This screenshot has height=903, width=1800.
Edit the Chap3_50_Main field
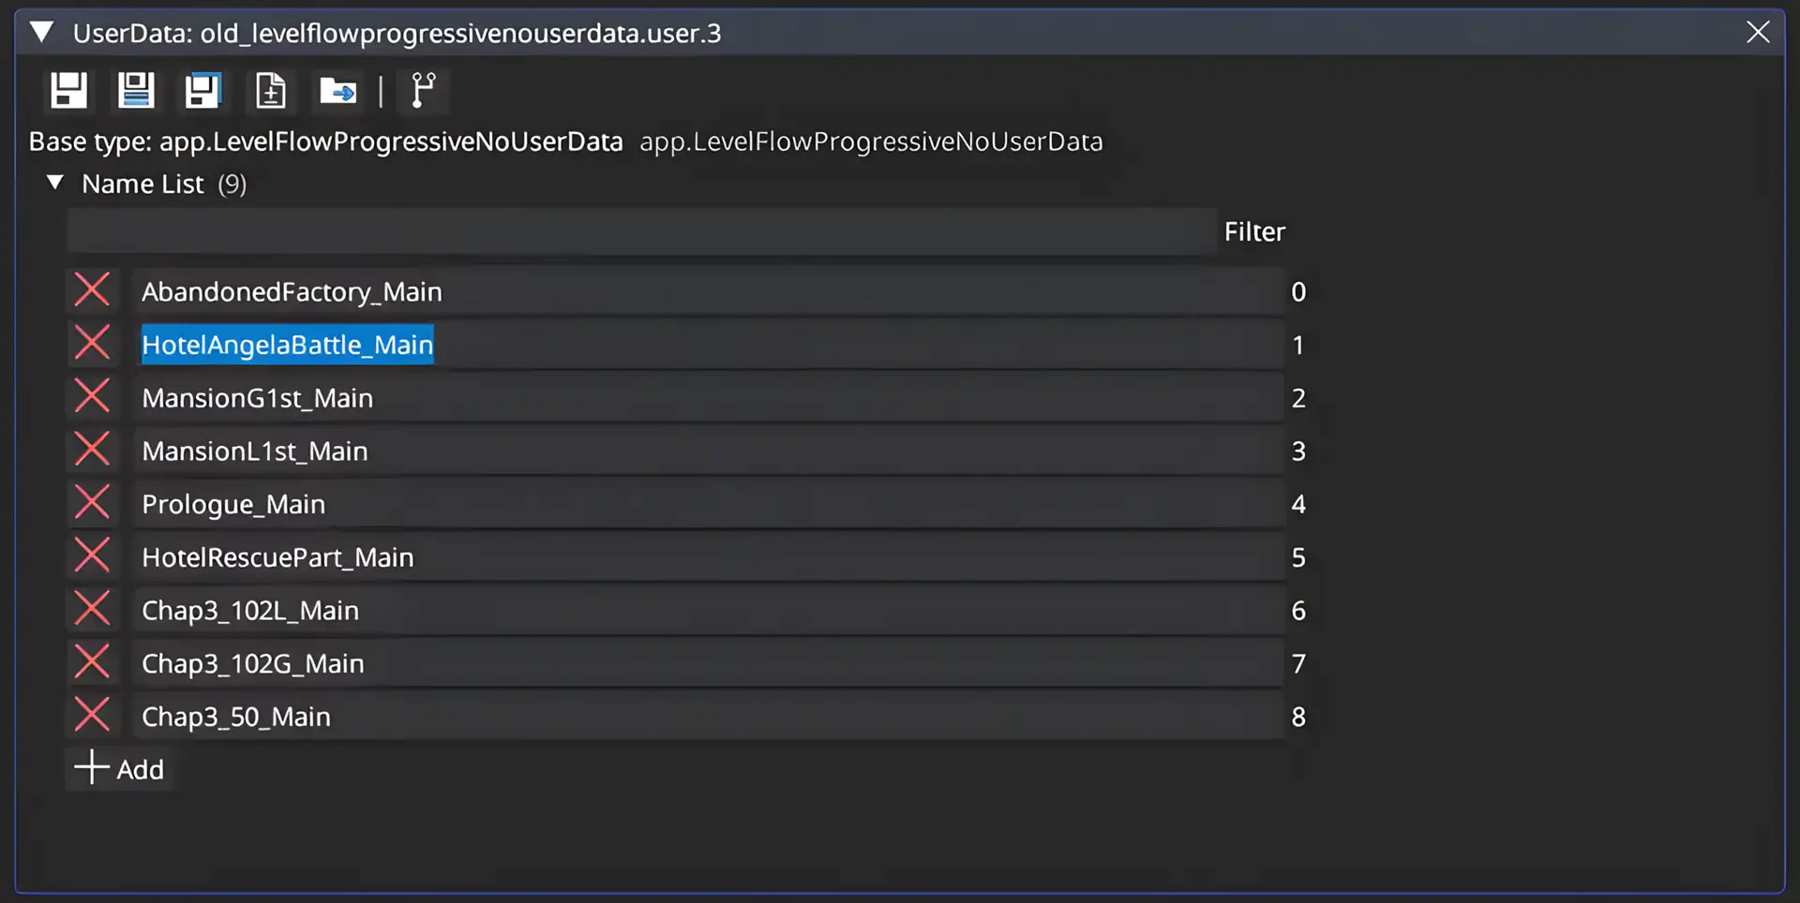[707, 717]
